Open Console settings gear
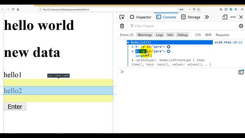The image size is (245, 138). [x=241, y=26]
